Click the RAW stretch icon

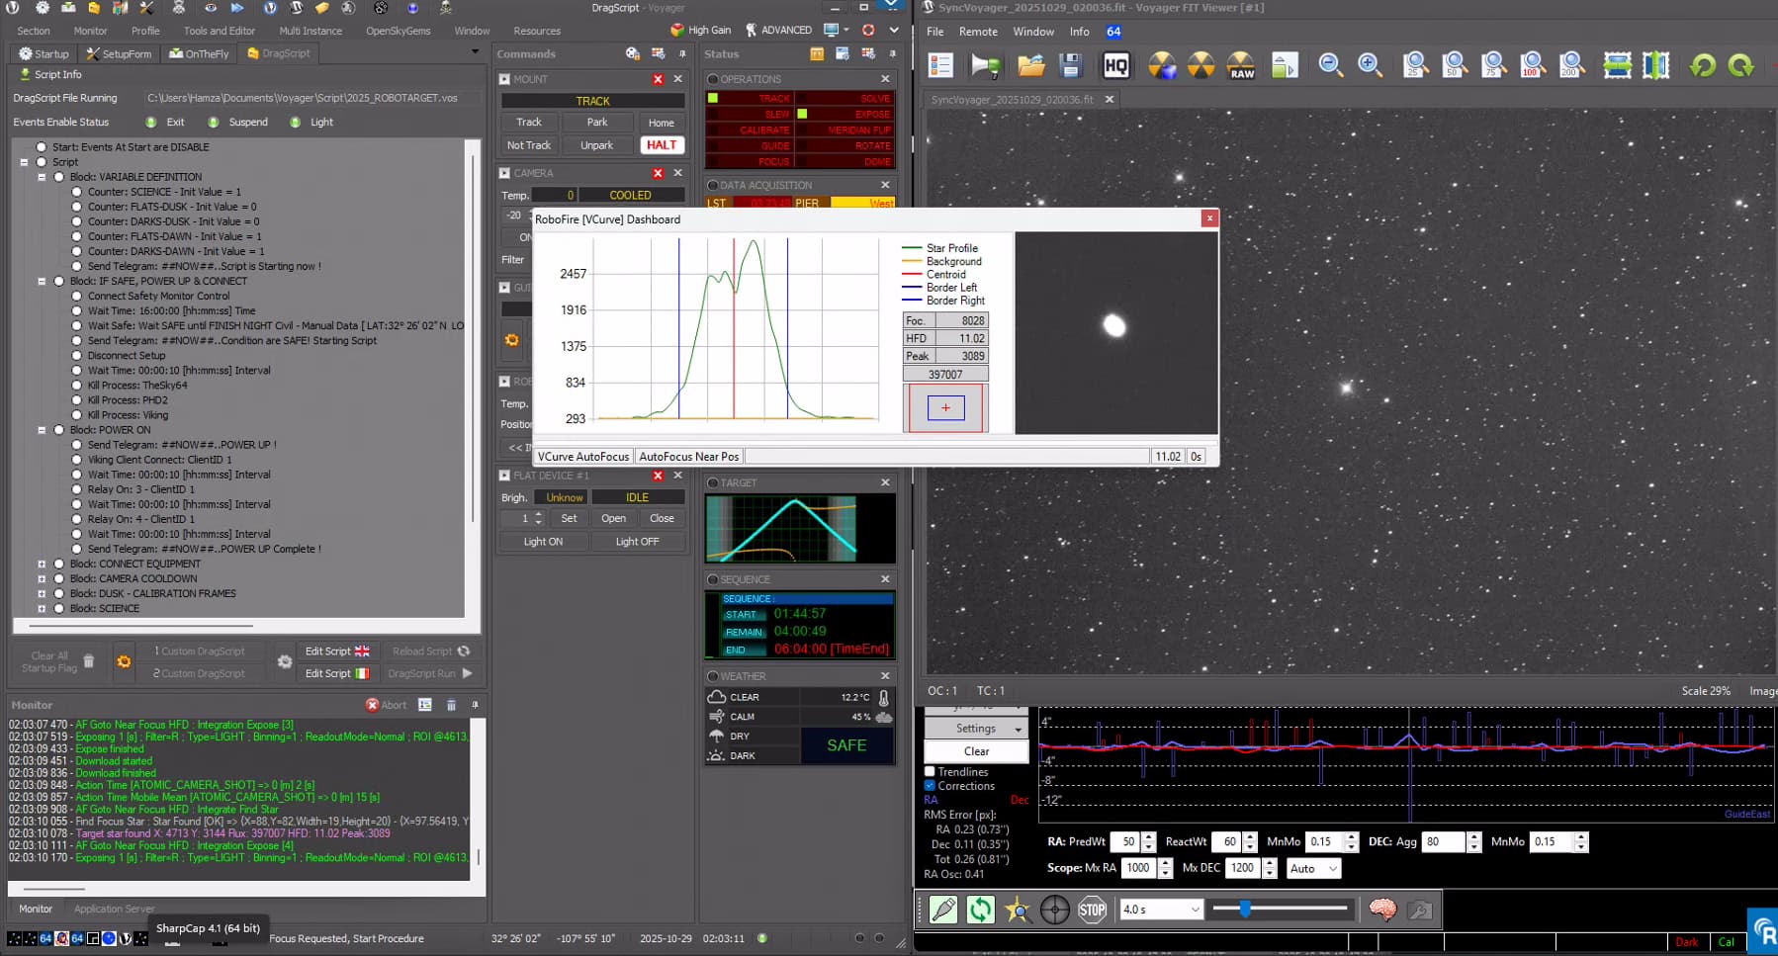tap(1241, 66)
